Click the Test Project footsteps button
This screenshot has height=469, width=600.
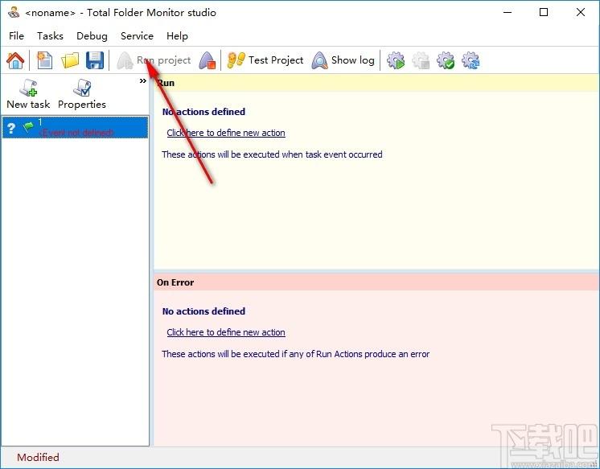pyautogui.click(x=265, y=60)
